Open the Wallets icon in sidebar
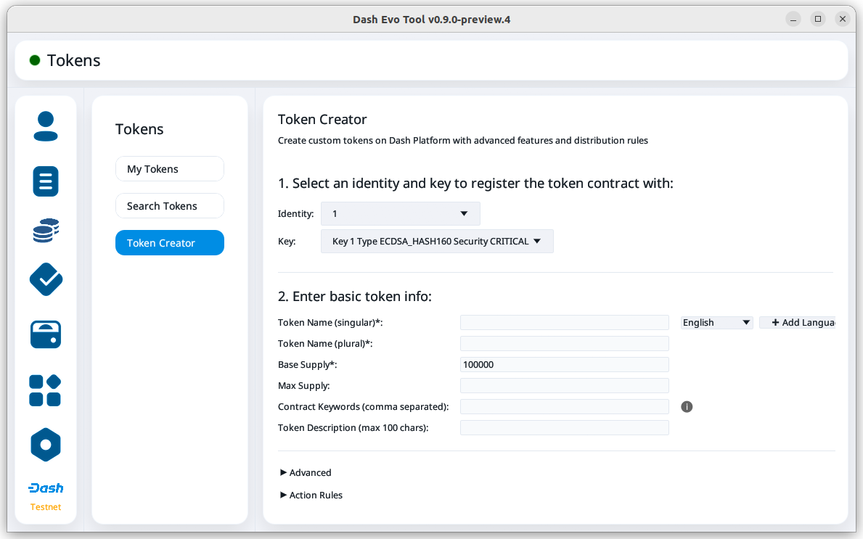Image resolution: width=863 pixels, height=539 pixels. (46, 334)
